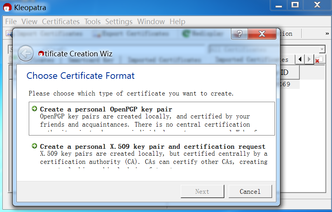This screenshot has width=332, height=212.
Task: Close the Kleopatra main window
Action: tap(317, 5)
